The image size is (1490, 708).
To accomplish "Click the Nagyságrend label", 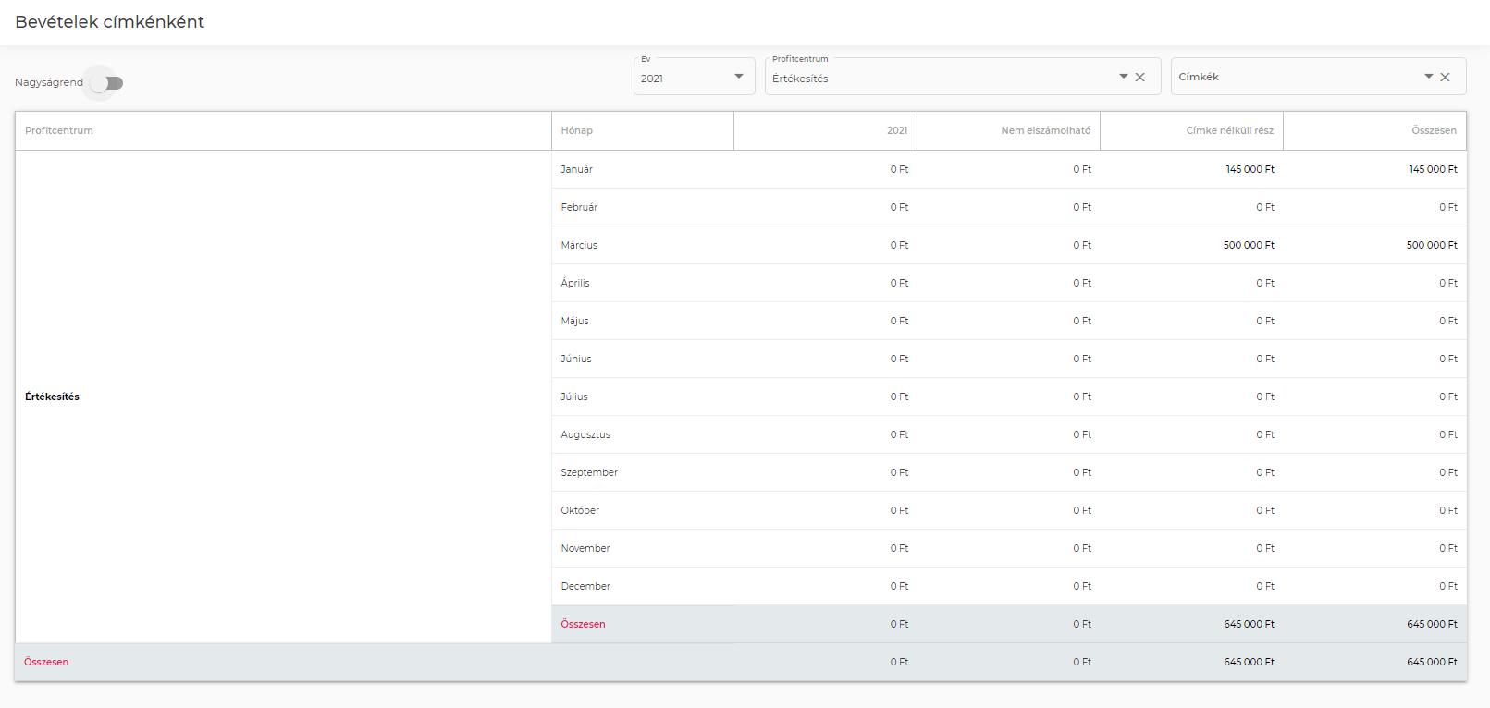I will pyautogui.click(x=49, y=83).
